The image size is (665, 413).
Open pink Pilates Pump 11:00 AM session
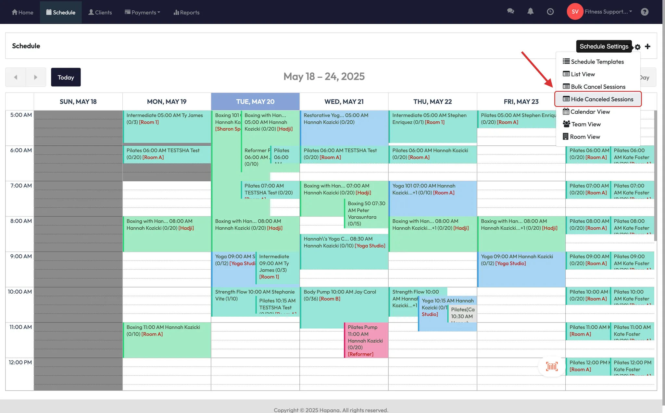pyautogui.click(x=366, y=340)
